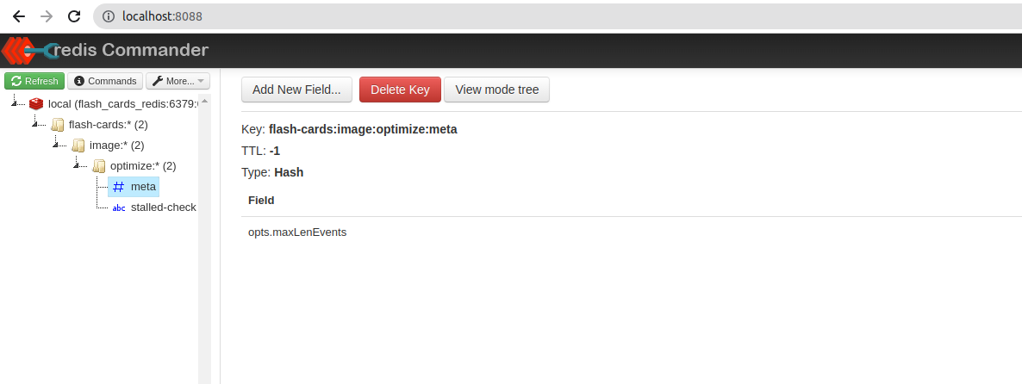1022x384 pixels.
Task: Click the flash-cards folder icon
Action: [57, 124]
